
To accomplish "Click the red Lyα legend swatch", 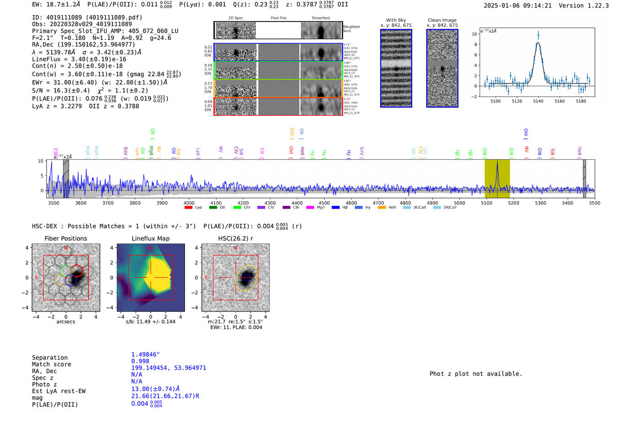I will (x=188, y=208).
